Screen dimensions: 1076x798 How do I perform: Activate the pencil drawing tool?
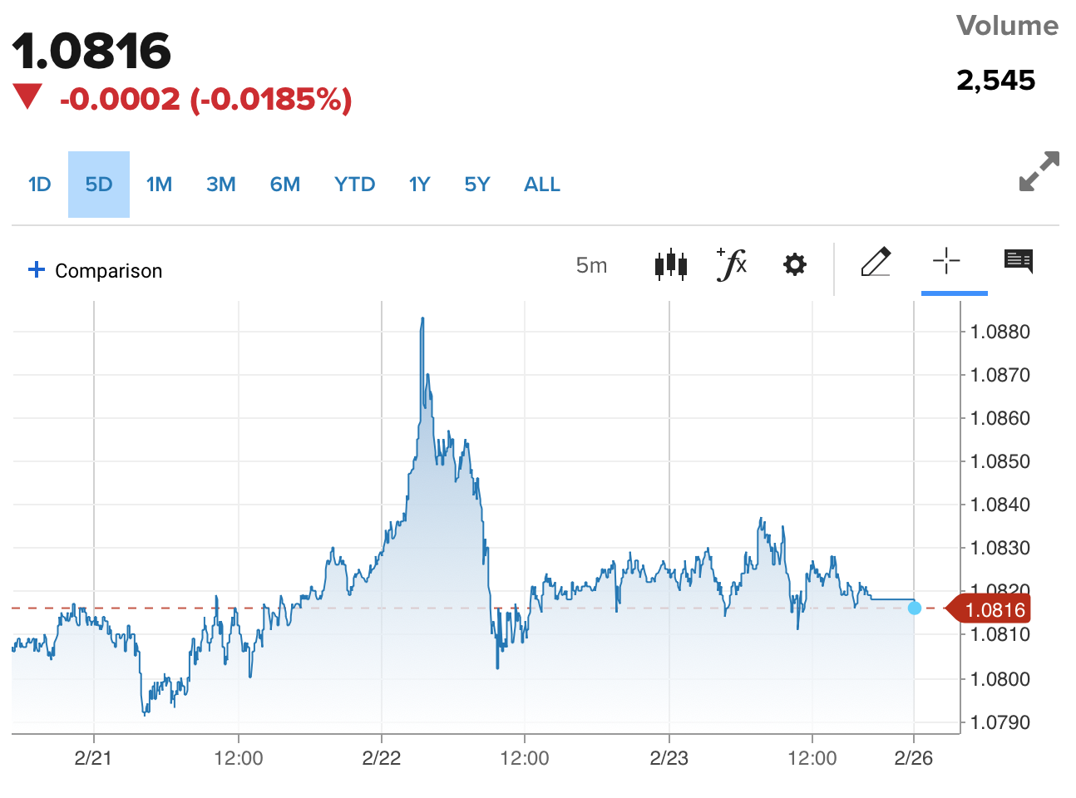tap(876, 263)
